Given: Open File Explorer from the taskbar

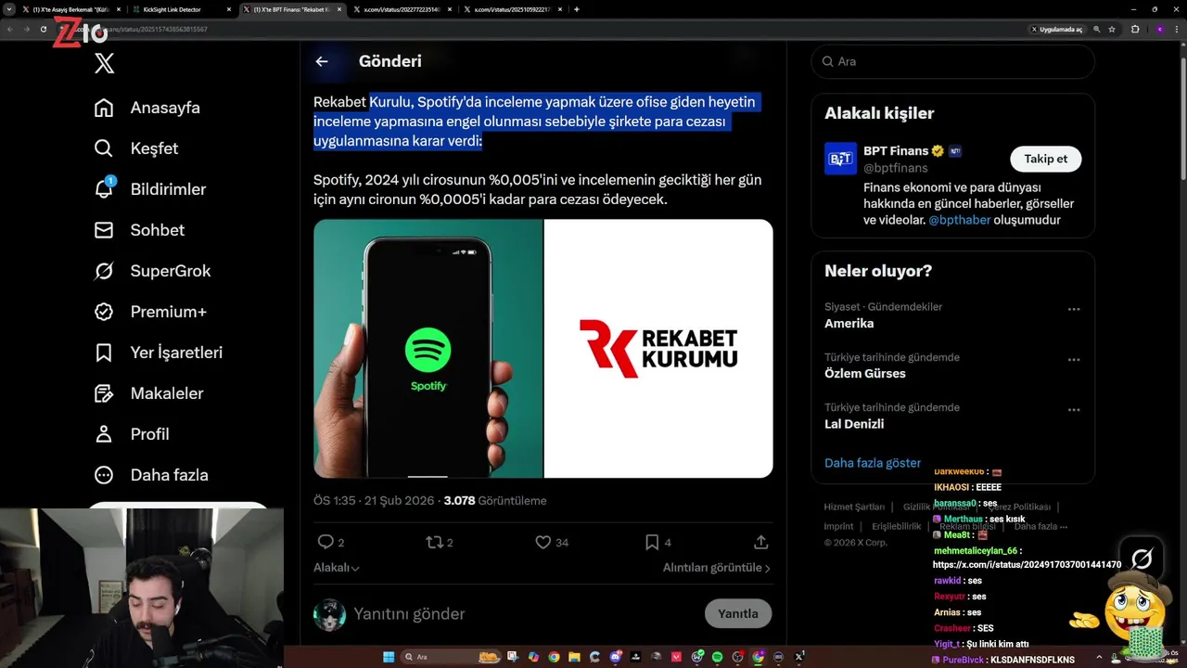Looking at the screenshot, I should click(x=574, y=657).
